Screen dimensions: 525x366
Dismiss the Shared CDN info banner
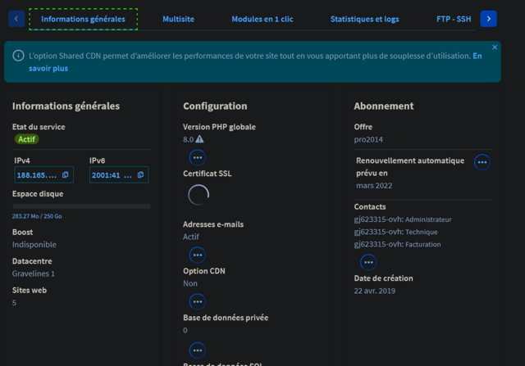pos(495,47)
